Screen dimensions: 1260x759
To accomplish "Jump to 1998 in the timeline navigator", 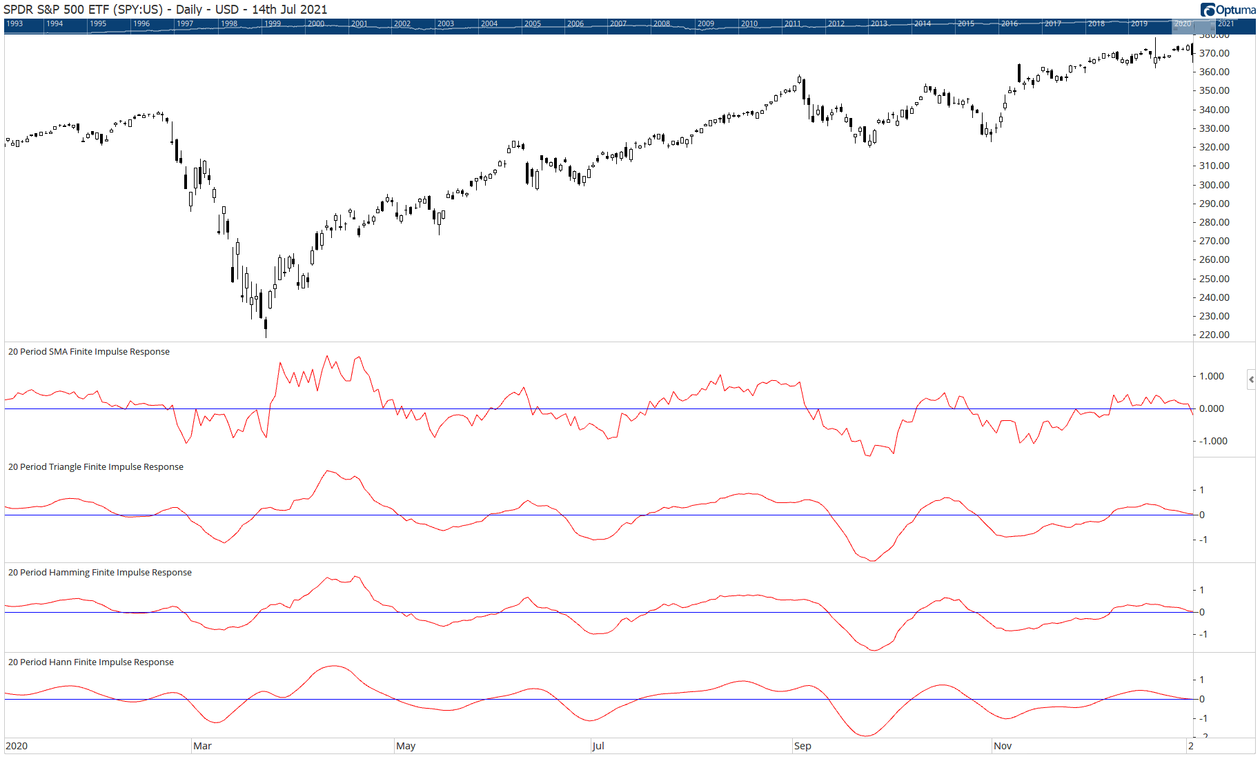I will 229,23.
